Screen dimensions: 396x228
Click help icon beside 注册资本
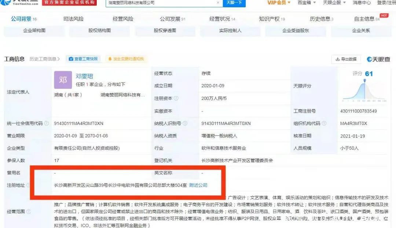pyautogui.click(x=176, y=98)
